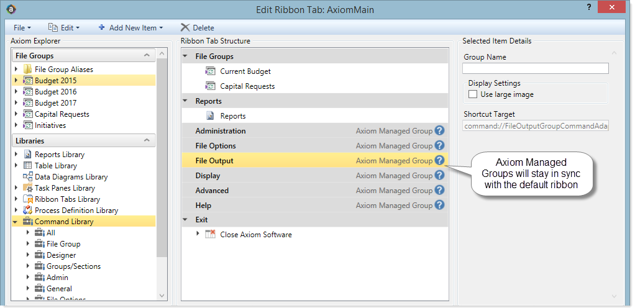Open help for Help managed group
The height and width of the screenshot is (308, 635).
pyautogui.click(x=440, y=205)
